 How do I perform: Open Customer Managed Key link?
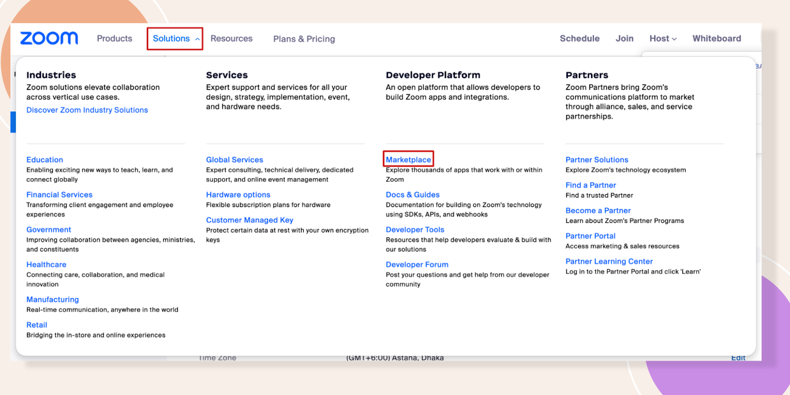(x=250, y=220)
